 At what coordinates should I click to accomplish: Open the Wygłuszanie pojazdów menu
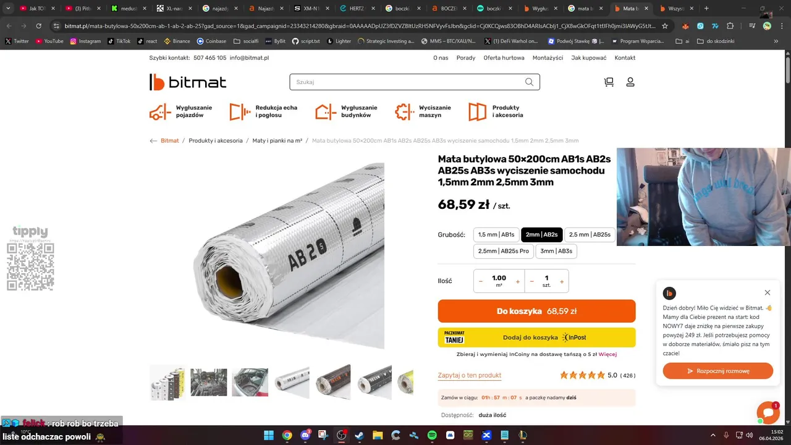coord(181,111)
